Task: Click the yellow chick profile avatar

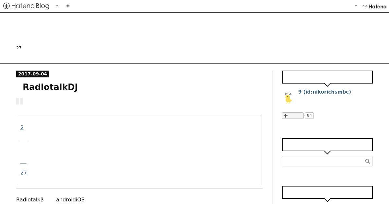Action: coord(289,98)
